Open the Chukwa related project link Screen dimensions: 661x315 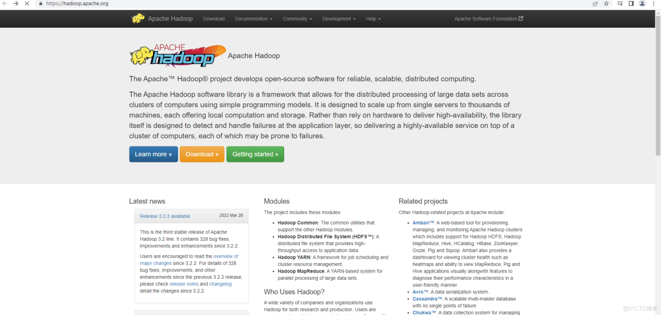click(x=424, y=313)
